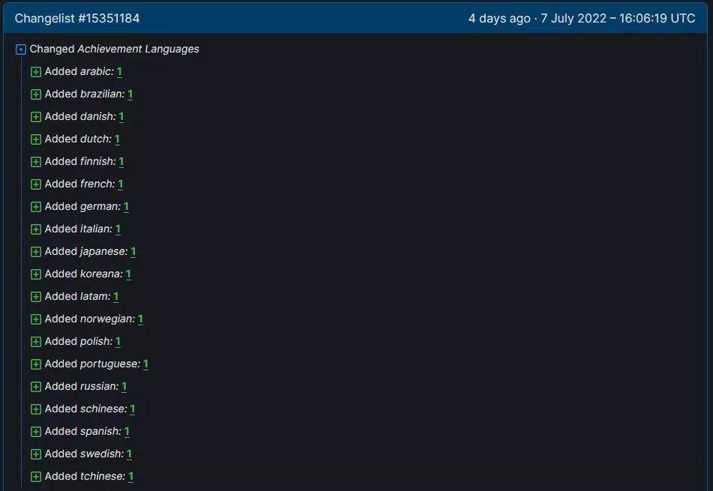Select the Added schinese entry text
713x491 pixels.
[85, 409]
